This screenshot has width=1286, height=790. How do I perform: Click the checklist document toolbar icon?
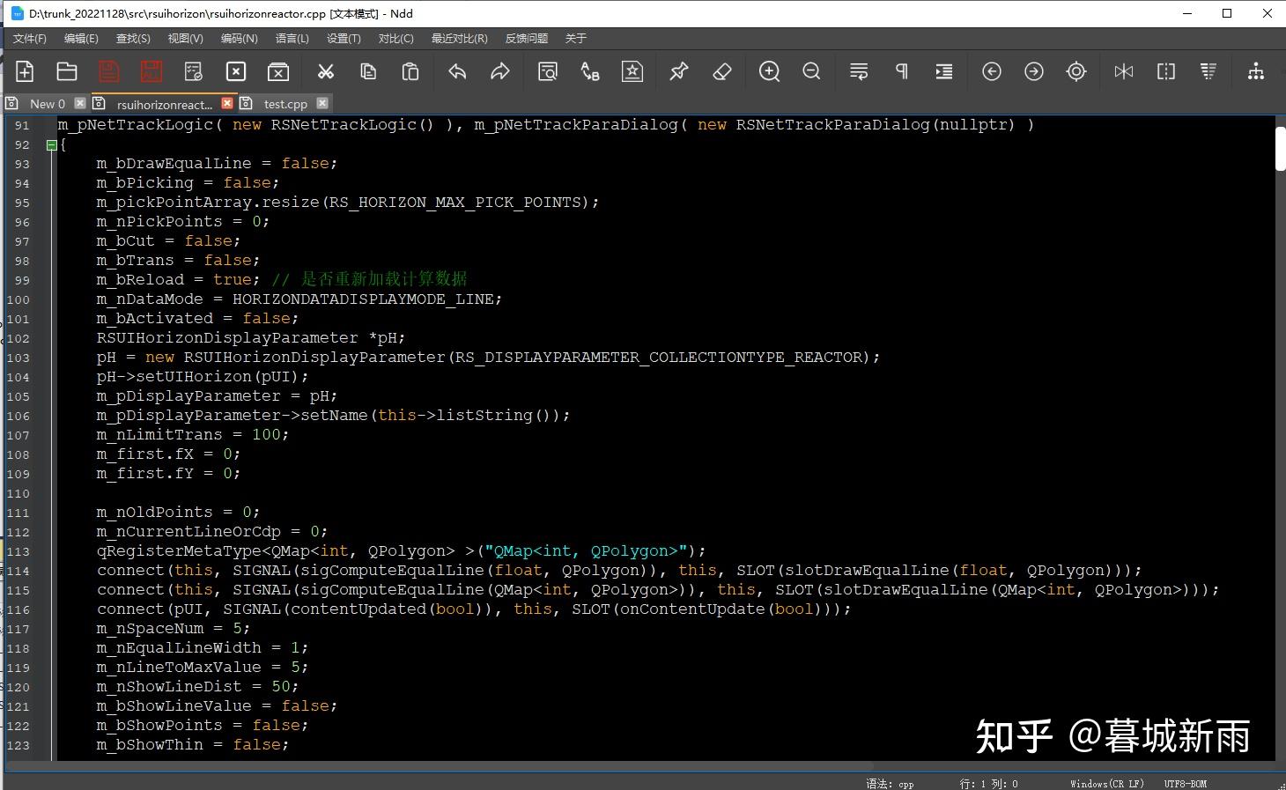click(x=194, y=71)
